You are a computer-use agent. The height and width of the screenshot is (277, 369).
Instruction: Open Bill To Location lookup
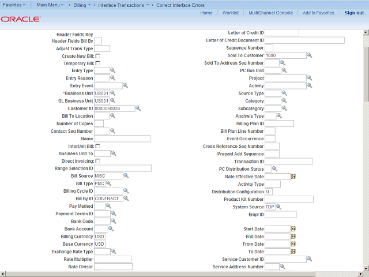click(x=113, y=115)
